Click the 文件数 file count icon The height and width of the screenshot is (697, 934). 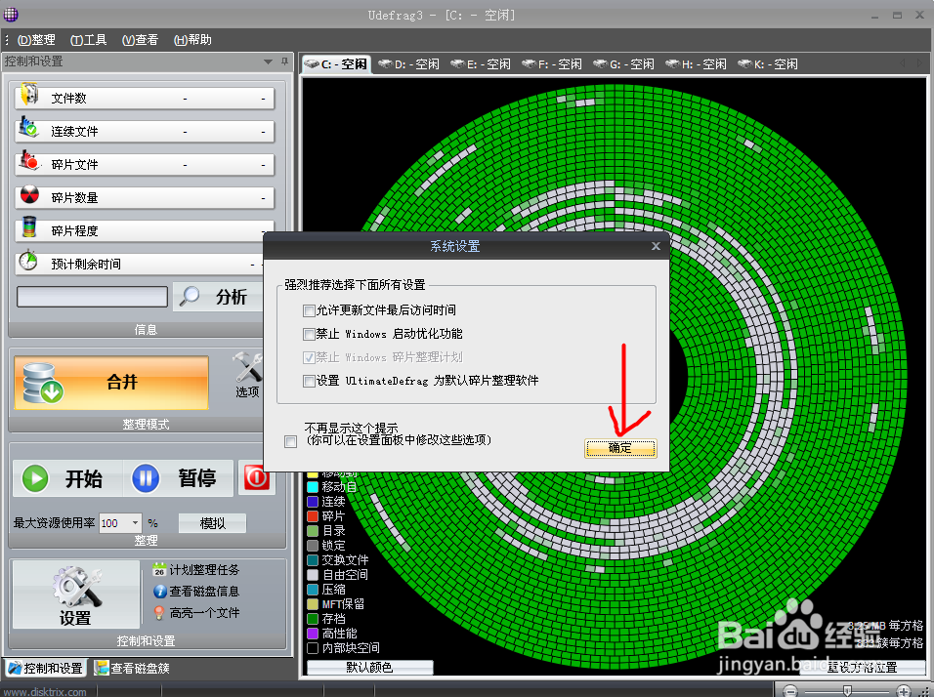(x=29, y=96)
